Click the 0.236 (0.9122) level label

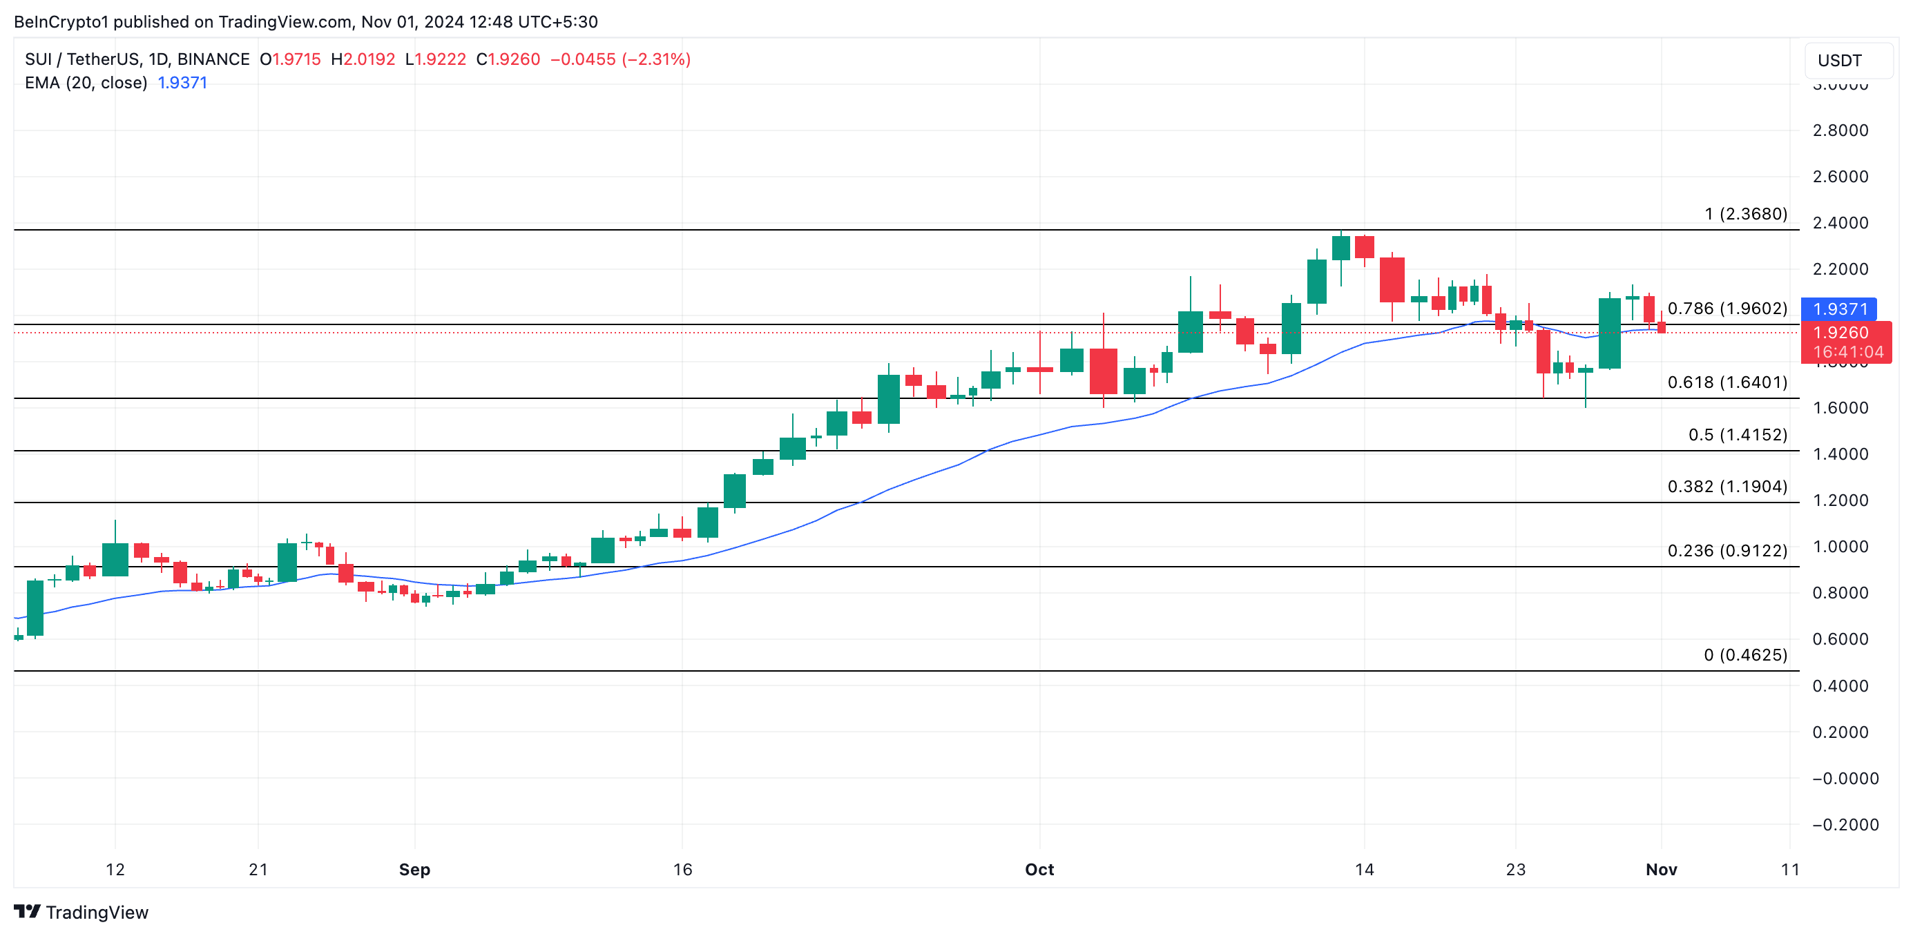coord(1727,551)
